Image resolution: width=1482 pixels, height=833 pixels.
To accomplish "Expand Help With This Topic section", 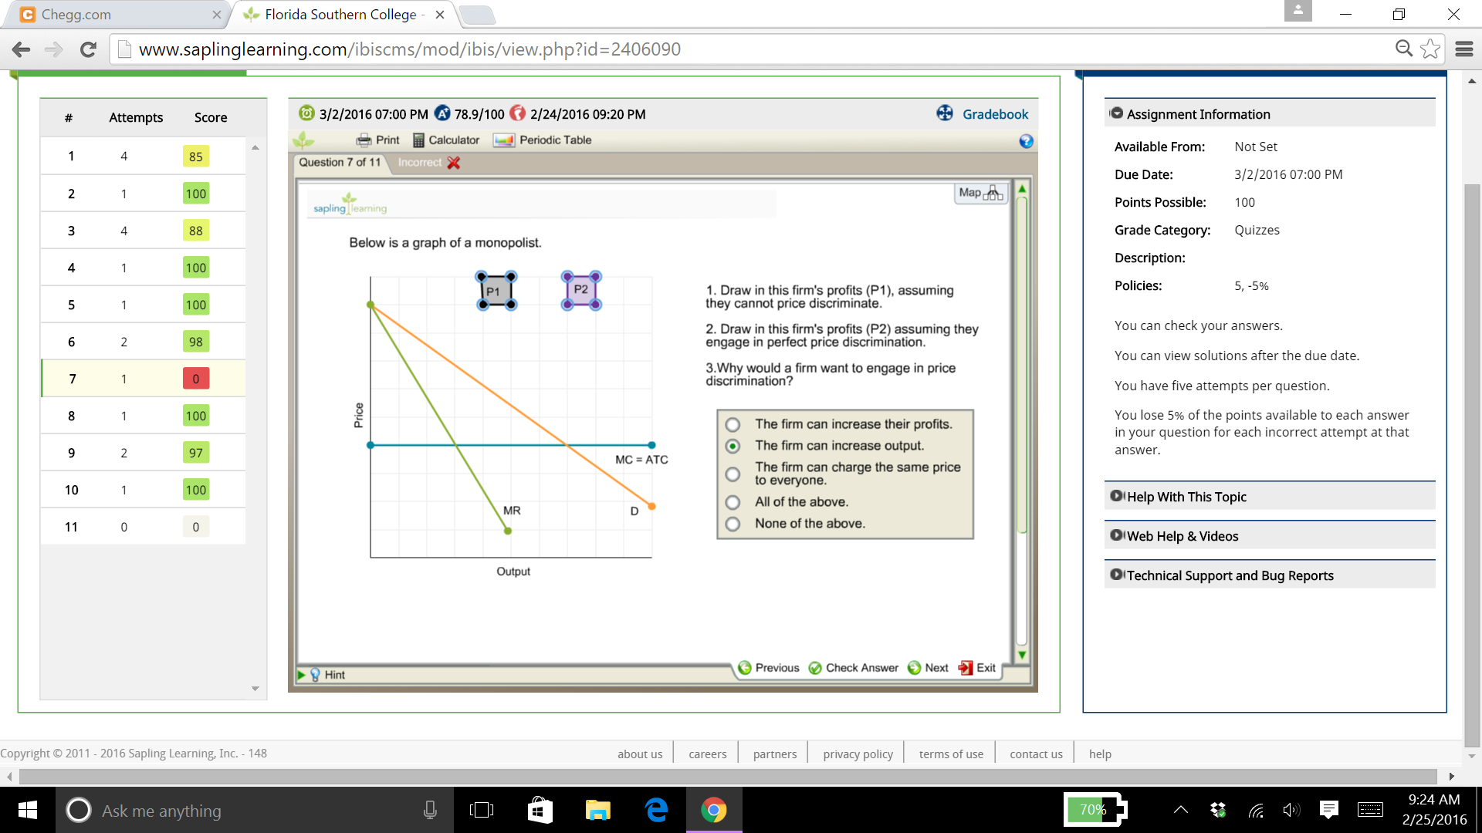I will click(x=1186, y=497).
